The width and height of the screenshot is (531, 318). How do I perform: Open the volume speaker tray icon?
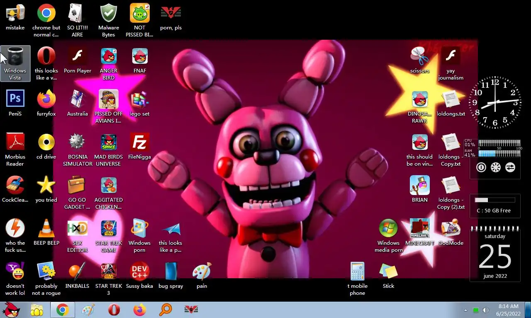point(486,310)
